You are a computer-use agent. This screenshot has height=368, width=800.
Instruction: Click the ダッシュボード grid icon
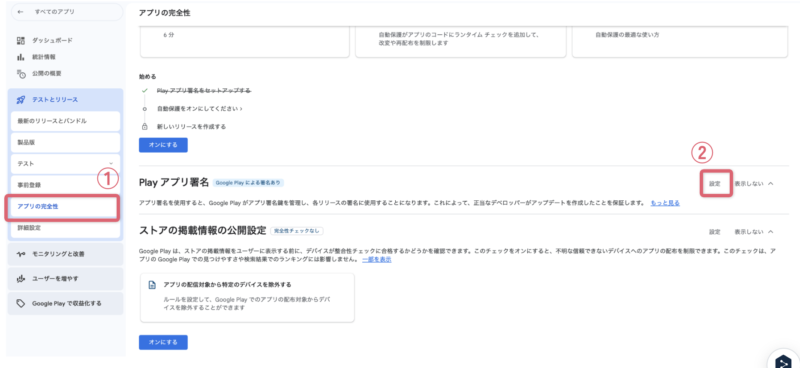(x=21, y=41)
